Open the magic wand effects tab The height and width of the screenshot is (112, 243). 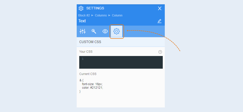tap(94, 31)
